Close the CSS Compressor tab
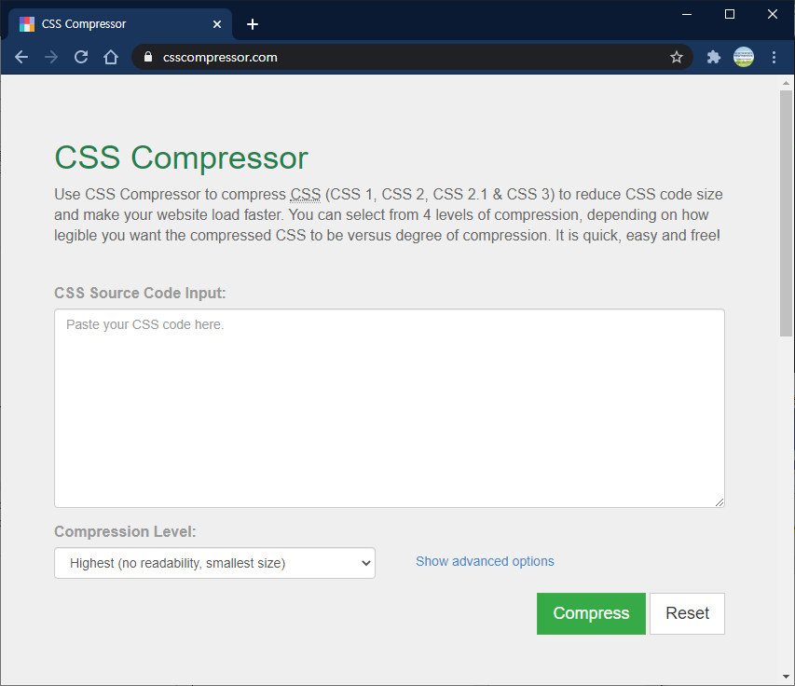 [217, 24]
